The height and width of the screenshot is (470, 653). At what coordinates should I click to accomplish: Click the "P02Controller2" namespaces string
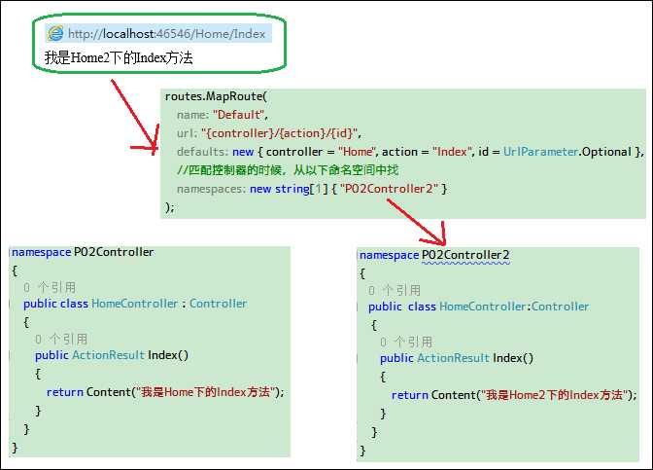pos(390,189)
